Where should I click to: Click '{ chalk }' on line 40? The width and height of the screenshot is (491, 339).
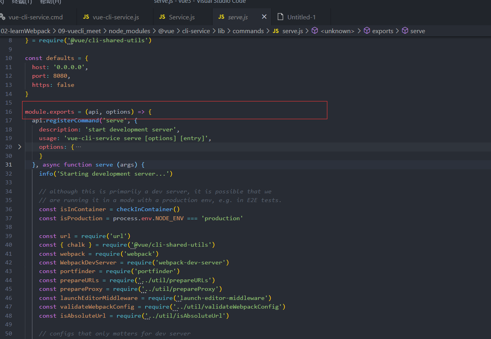(x=76, y=245)
